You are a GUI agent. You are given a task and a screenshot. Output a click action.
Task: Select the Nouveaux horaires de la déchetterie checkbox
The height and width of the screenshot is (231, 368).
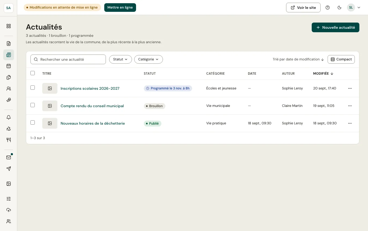33,122
